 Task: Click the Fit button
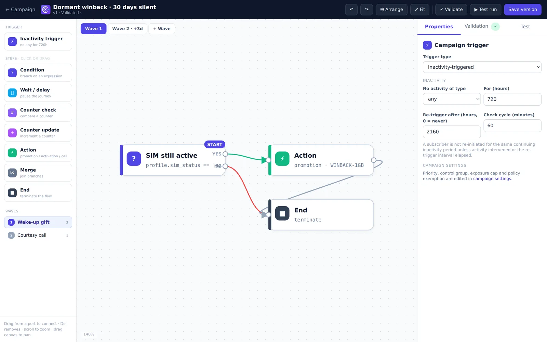(x=420, y=10)
